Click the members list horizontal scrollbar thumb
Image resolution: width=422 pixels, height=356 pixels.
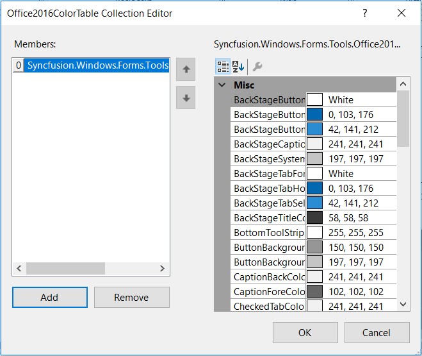point(65,268)
